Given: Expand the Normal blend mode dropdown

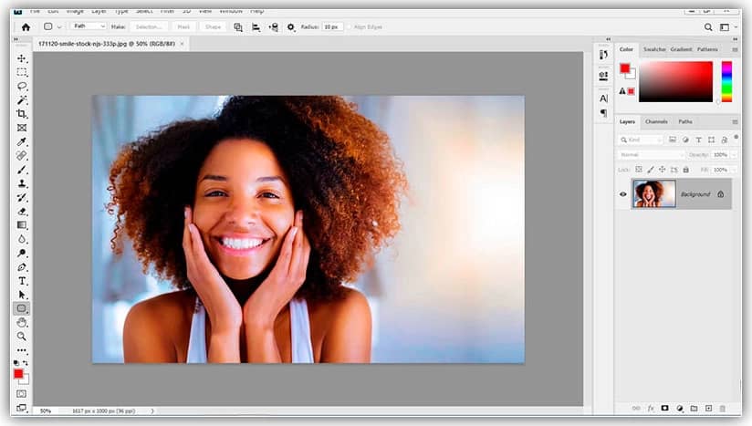Looking at the screenshot, I should pyautogui.click(x=651, y=155).
